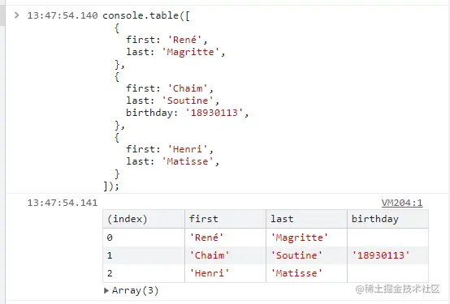Sort table by the birthday column header
450x304 pixels.
pos(387,219)
